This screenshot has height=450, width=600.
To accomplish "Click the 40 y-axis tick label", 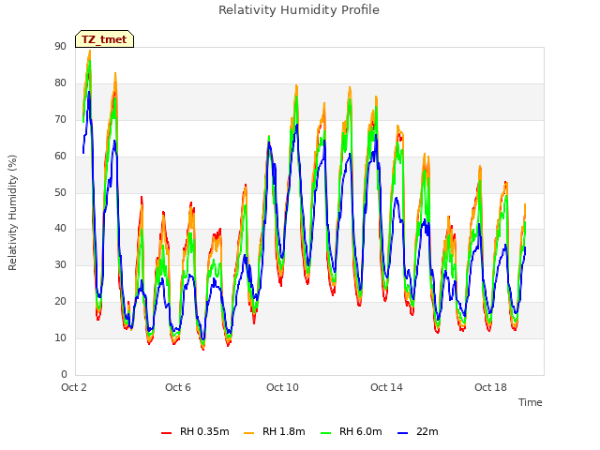I will [60, 228].
